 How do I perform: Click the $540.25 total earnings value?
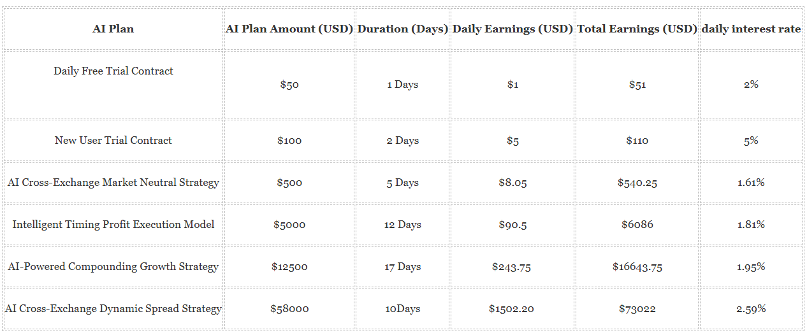click(x=637, y=182)
